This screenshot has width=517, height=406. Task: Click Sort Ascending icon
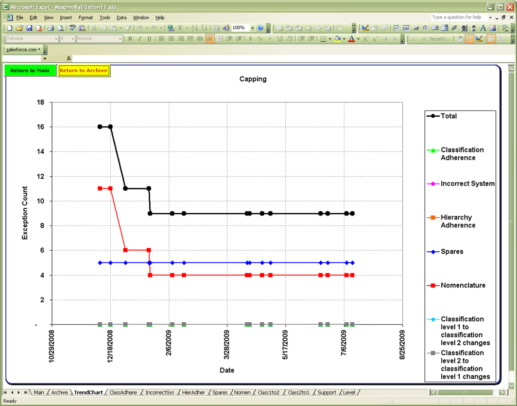195,28
